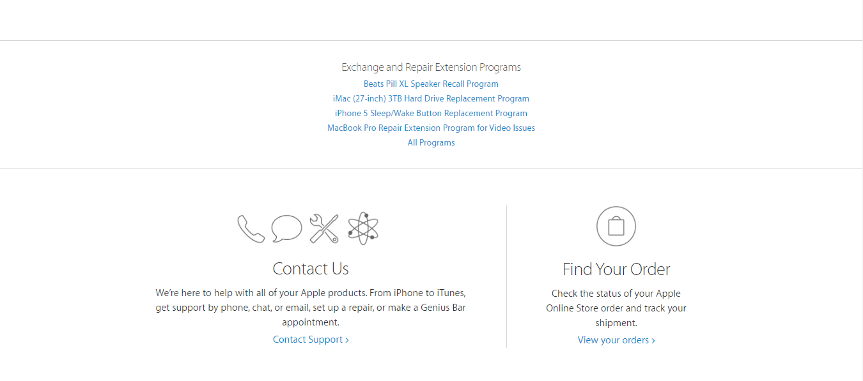
Task: Click the chat speech bubble icon
Action: (286, 228)
